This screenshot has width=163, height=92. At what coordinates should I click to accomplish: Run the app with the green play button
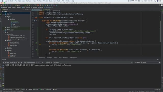click(x=25, y=5)
